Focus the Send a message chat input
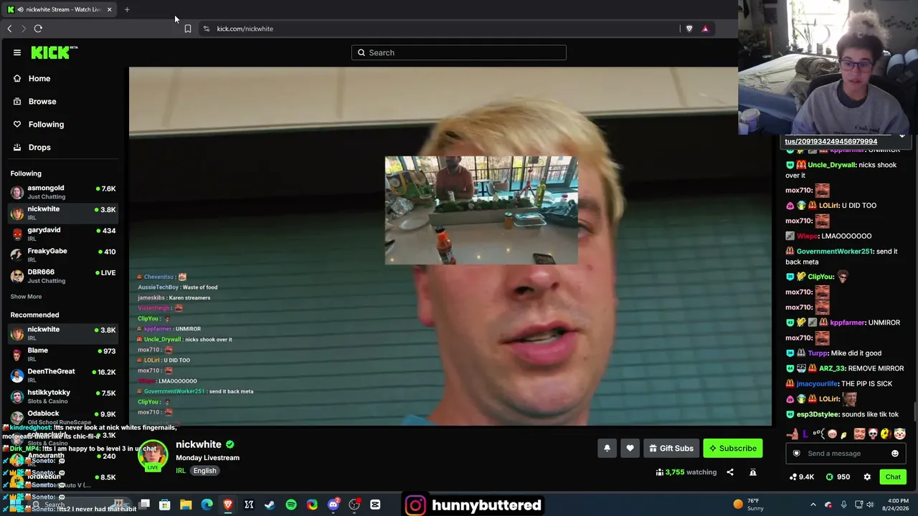Viewport: 918px width, 516px height. pos(846,453)
